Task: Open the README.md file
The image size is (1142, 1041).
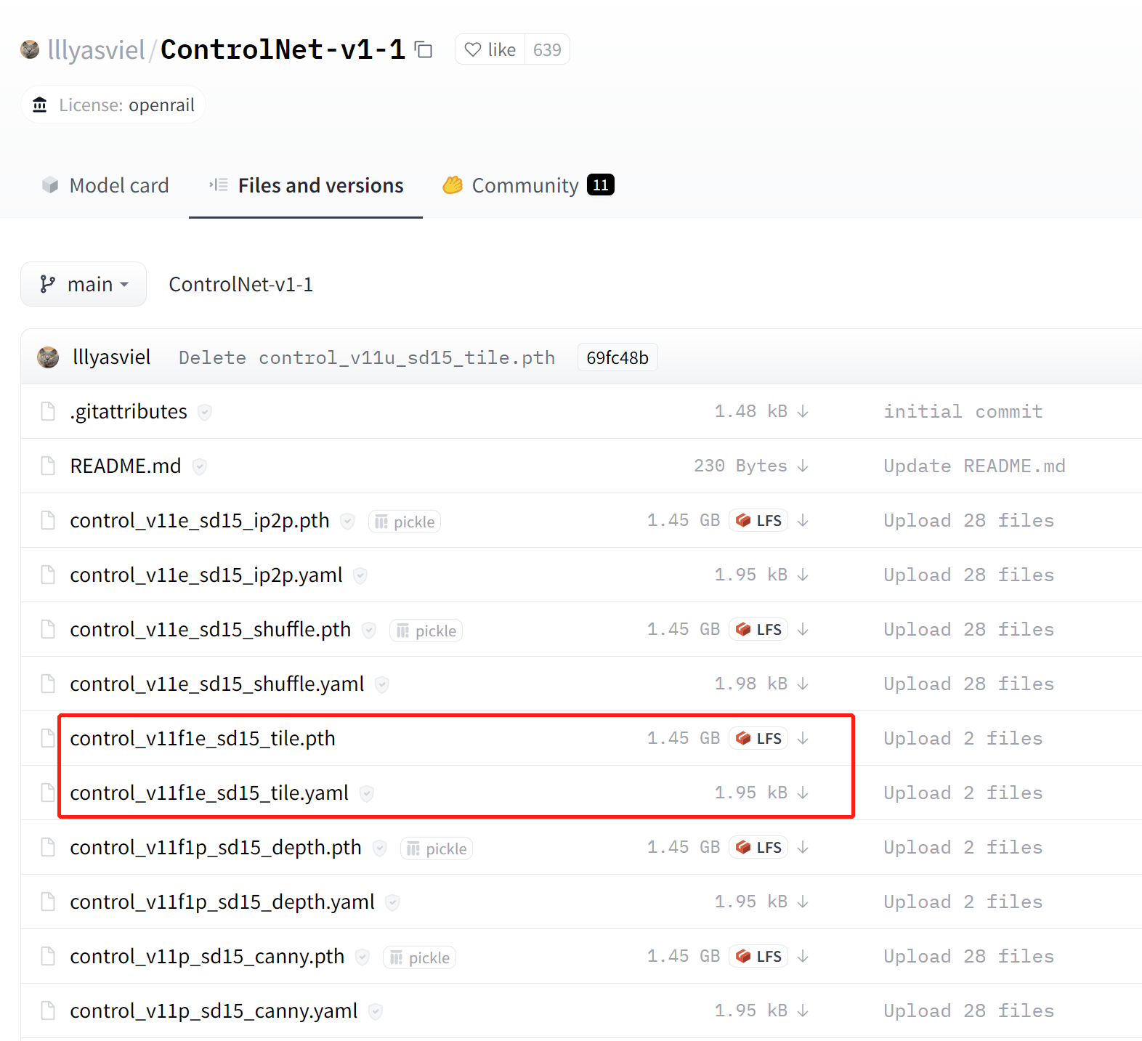Action: 126,466
